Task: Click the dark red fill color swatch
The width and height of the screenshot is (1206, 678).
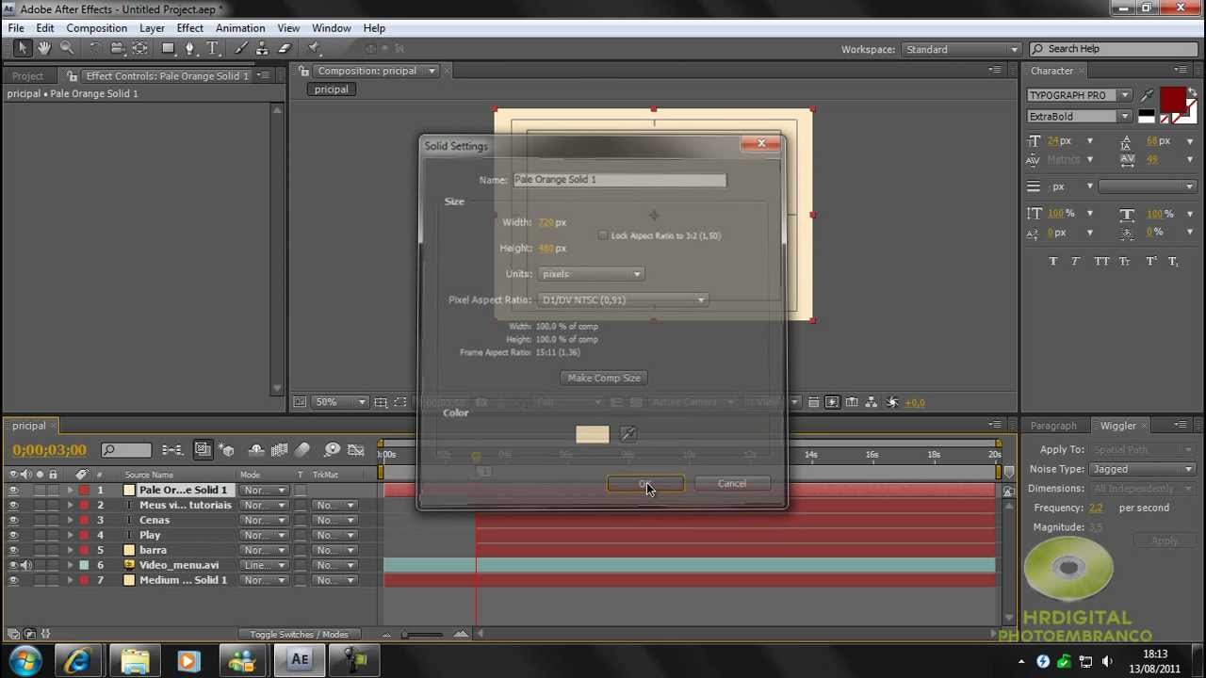Action: (1172, 99)
